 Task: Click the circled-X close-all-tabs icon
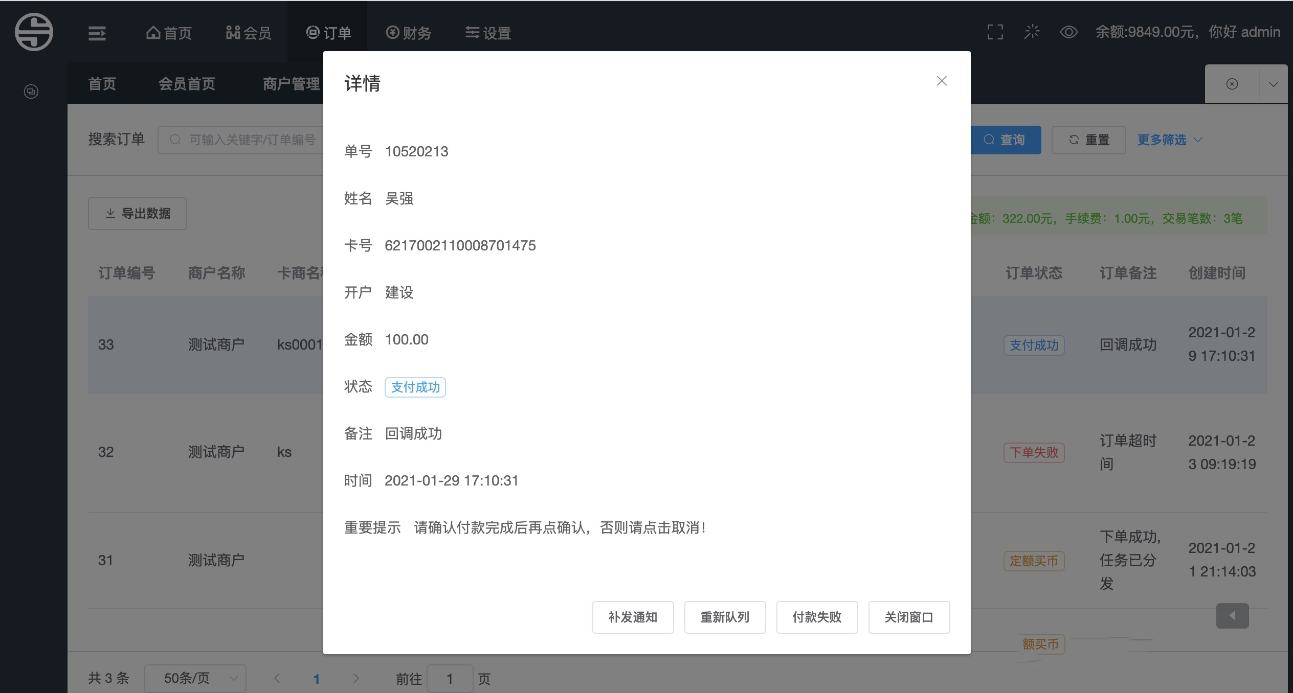[1232, 83]
